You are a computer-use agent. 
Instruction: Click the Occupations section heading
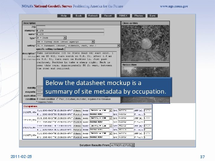(30, 106)
